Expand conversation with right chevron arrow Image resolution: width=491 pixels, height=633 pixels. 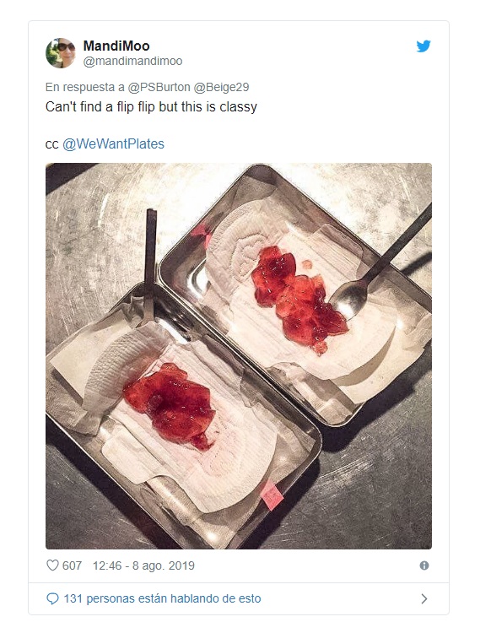424,598
